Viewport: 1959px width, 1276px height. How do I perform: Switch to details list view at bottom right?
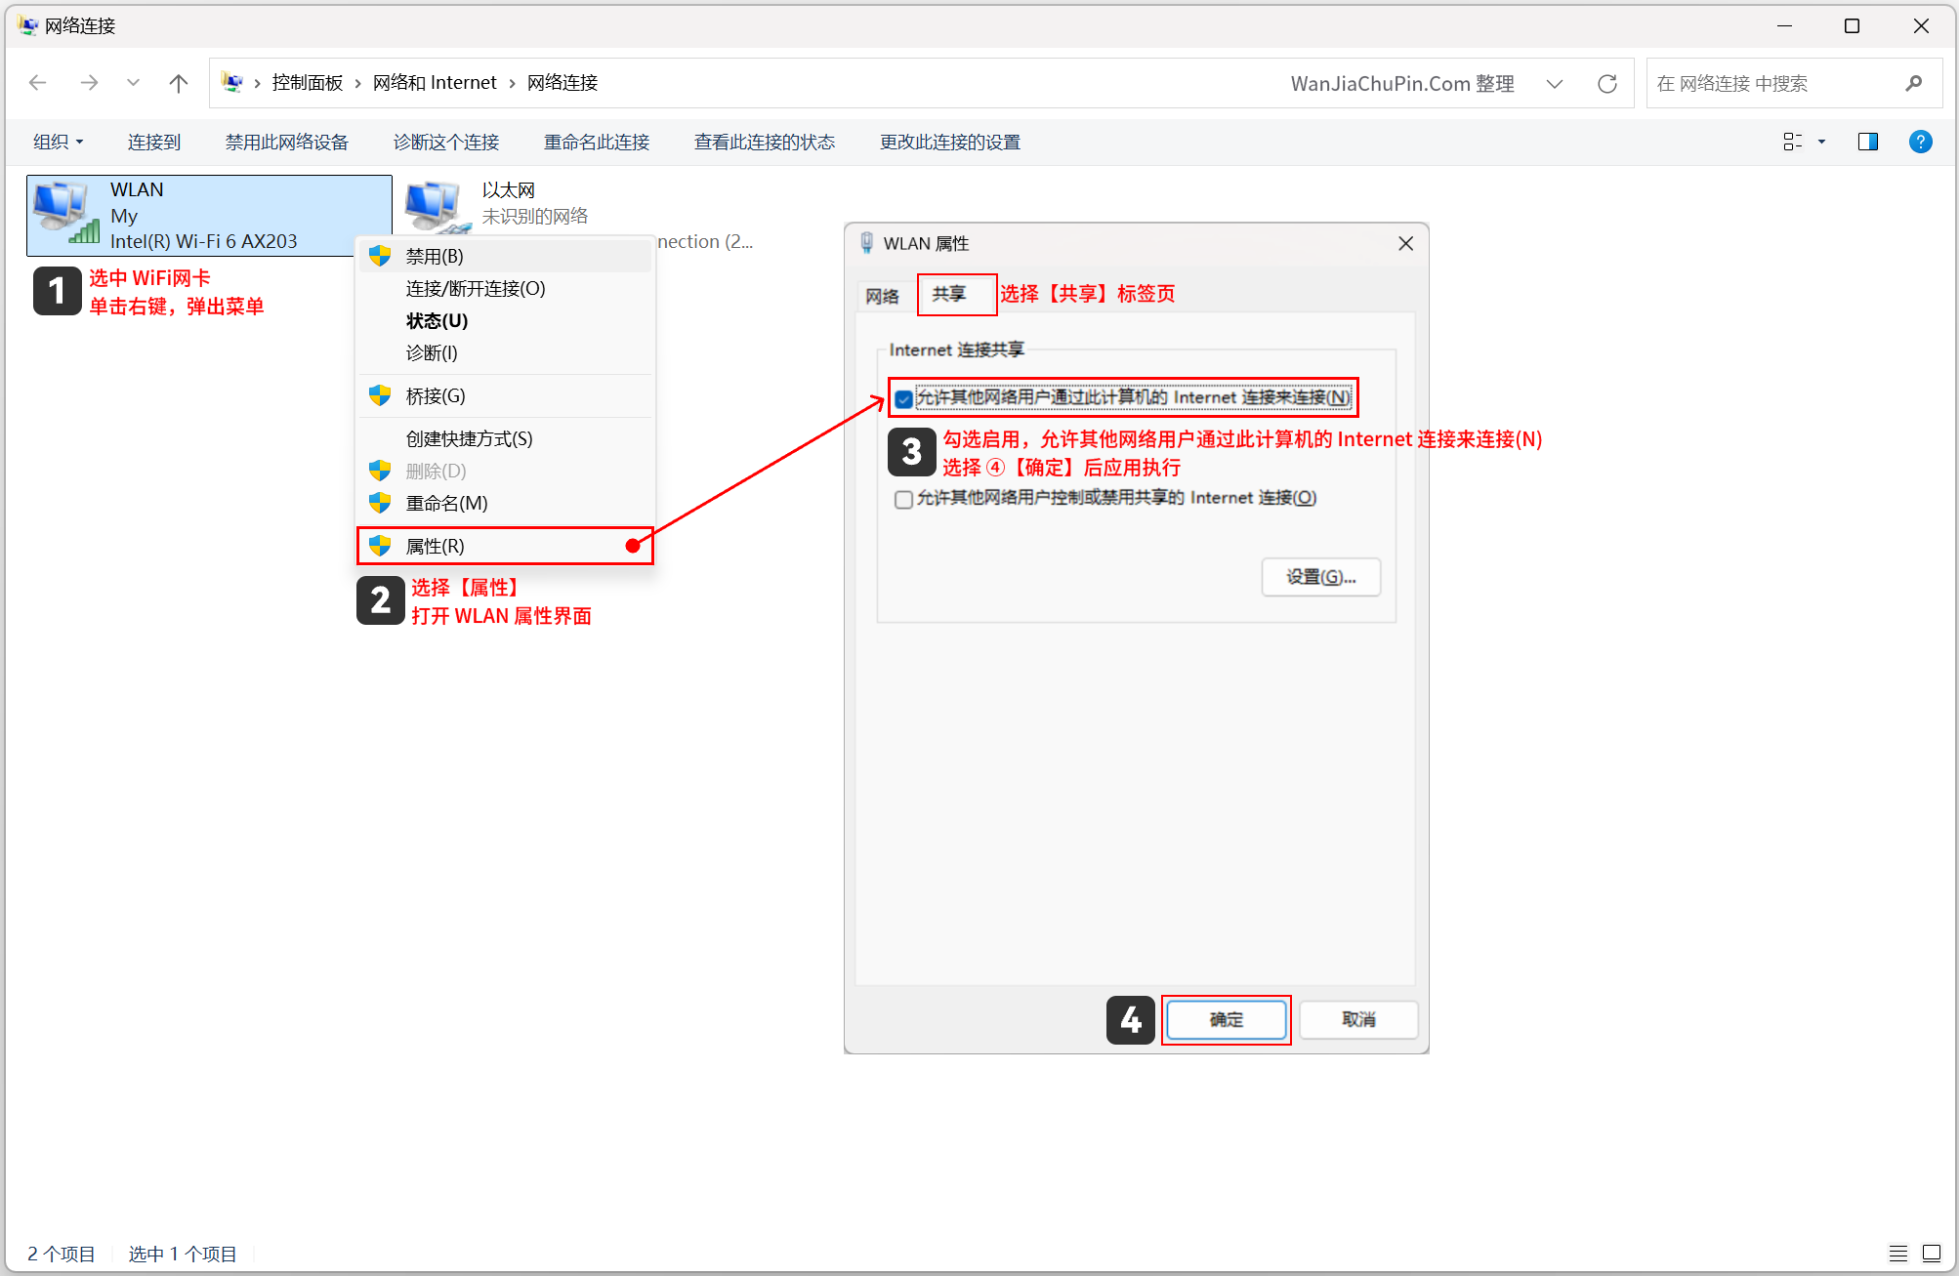coord(1898,1253)
